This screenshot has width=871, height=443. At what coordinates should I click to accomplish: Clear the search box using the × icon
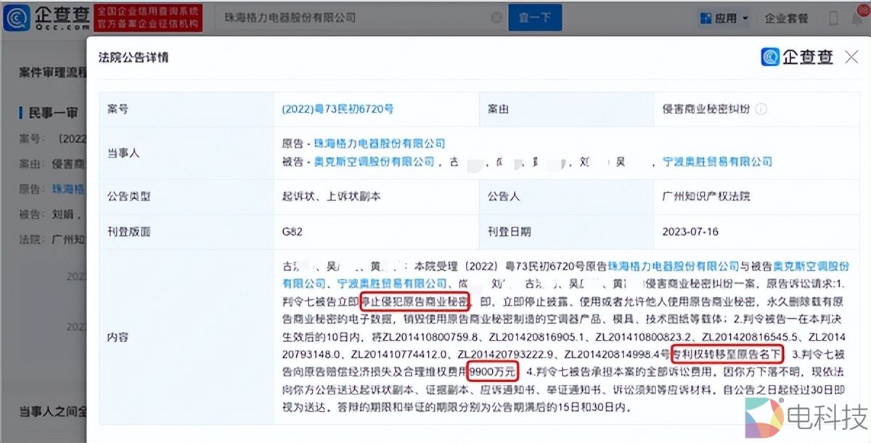498,17
